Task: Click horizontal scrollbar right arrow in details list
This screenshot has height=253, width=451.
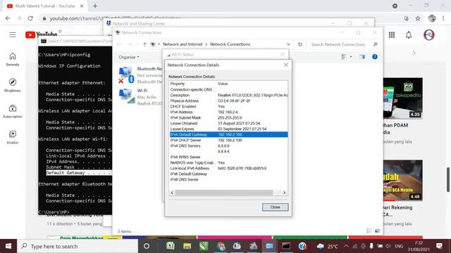Action: (x=284, y=193)
